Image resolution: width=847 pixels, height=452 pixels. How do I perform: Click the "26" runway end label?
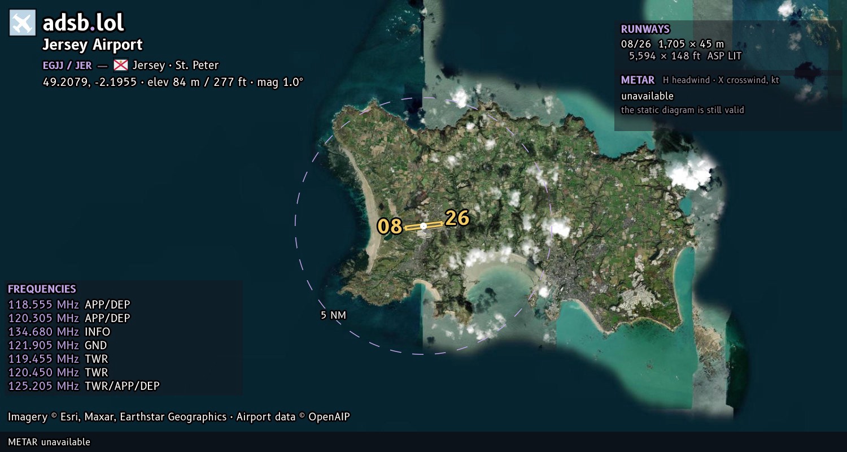457,218
